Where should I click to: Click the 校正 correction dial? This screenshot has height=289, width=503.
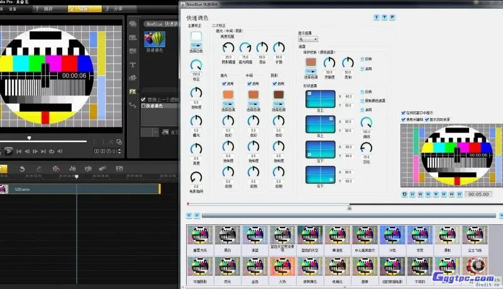pos(197,65)
